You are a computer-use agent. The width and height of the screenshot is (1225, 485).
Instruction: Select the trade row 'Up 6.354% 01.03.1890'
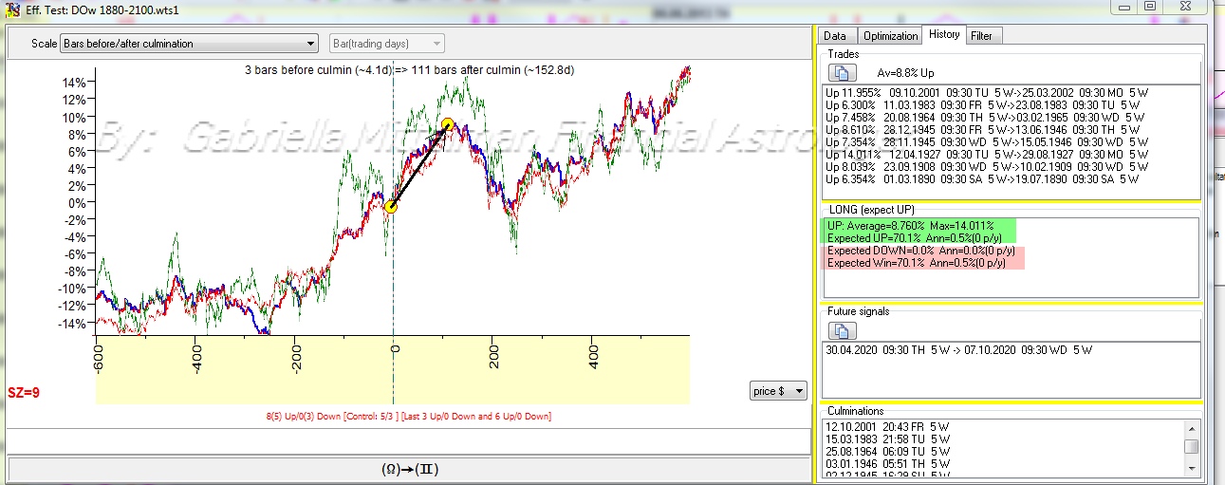[982, 178]
